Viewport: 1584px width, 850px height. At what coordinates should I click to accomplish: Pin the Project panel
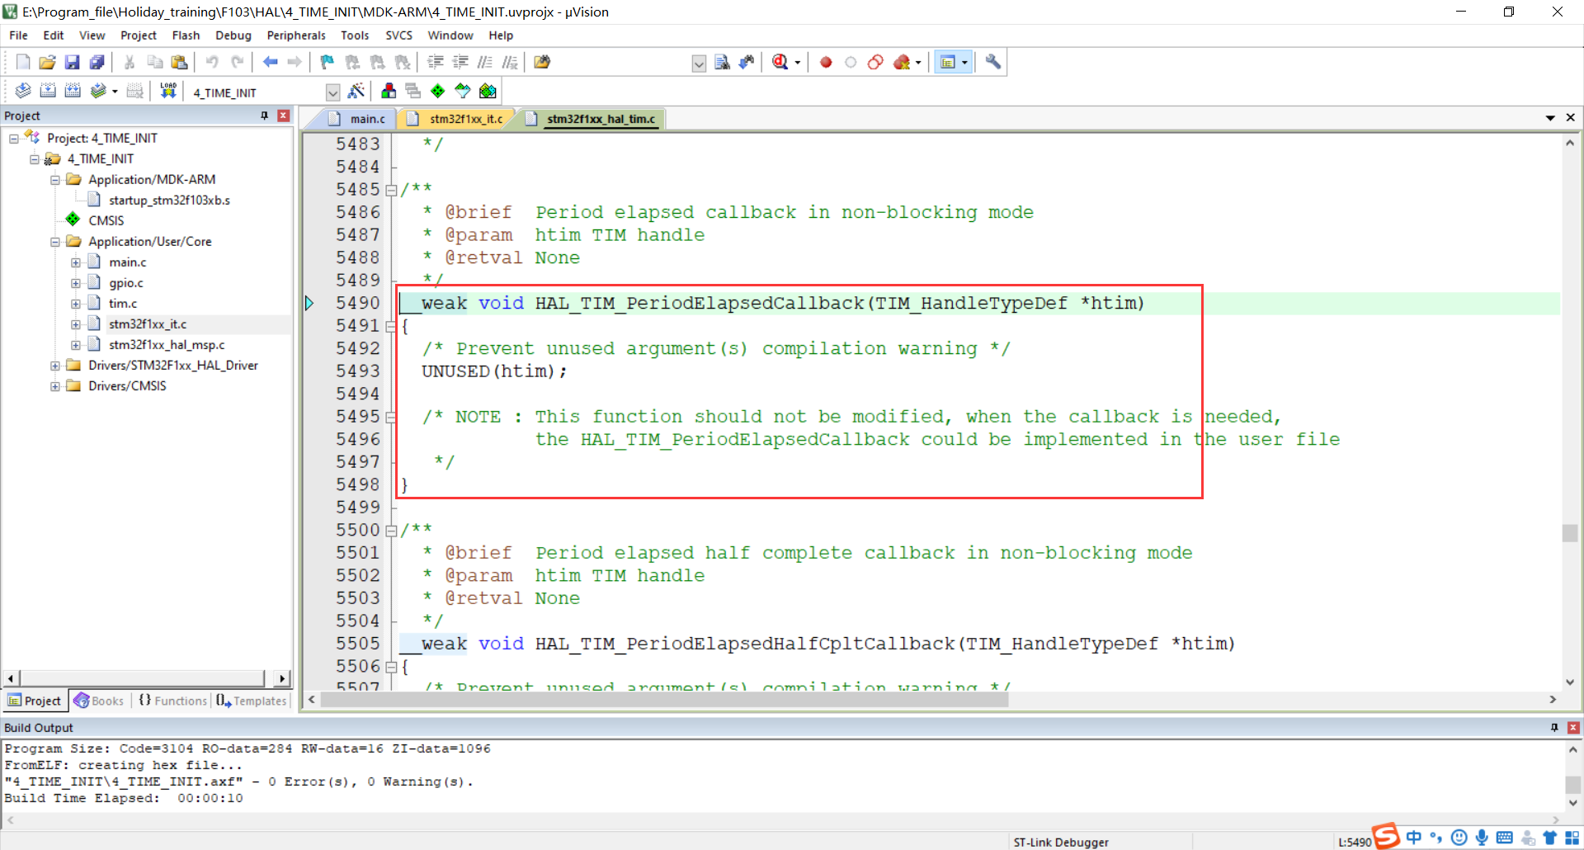click(x=264, y=116)
